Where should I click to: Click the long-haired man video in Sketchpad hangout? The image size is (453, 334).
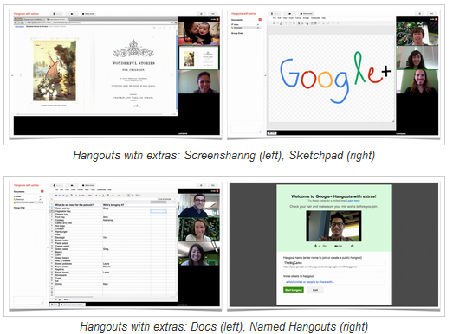(417, 81)
